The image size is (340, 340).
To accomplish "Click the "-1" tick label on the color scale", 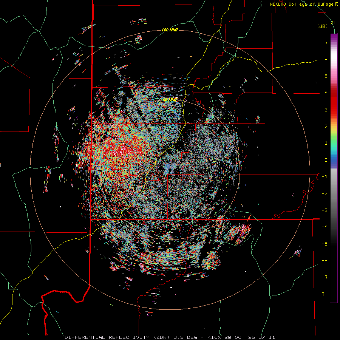I will pos(325,177).
